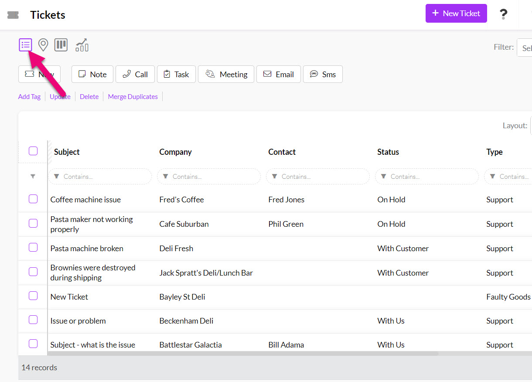Click the Company Contains filter field

coord(209,177)
